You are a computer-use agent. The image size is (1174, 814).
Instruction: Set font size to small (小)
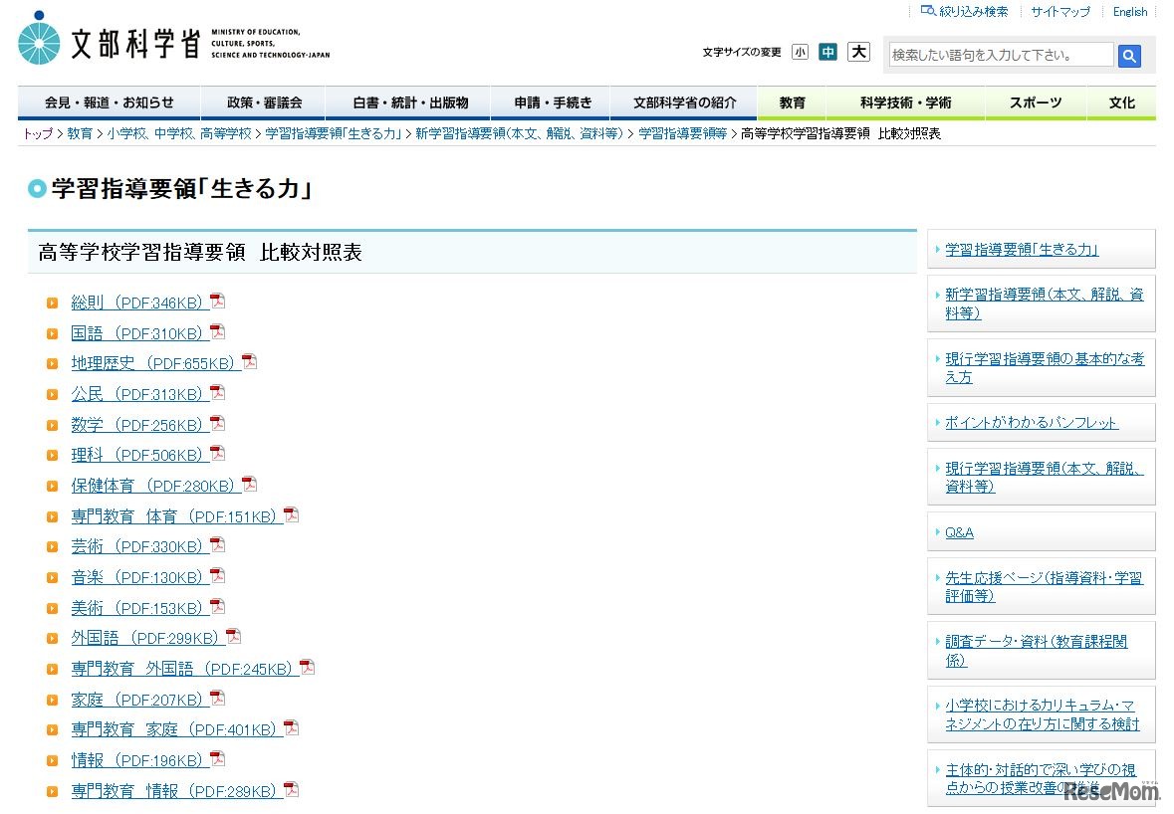pos(800,53)
